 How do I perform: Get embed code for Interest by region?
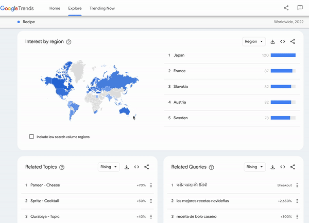[x=283, y=41]
